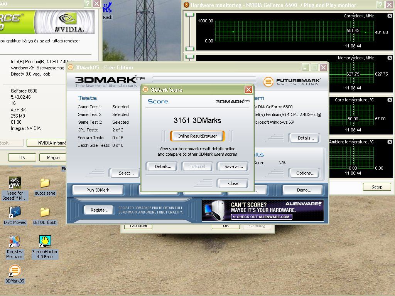The height and width of the screenshot is (296, 395).
Task: Click Close in the Score dialog
Action: 233,183
